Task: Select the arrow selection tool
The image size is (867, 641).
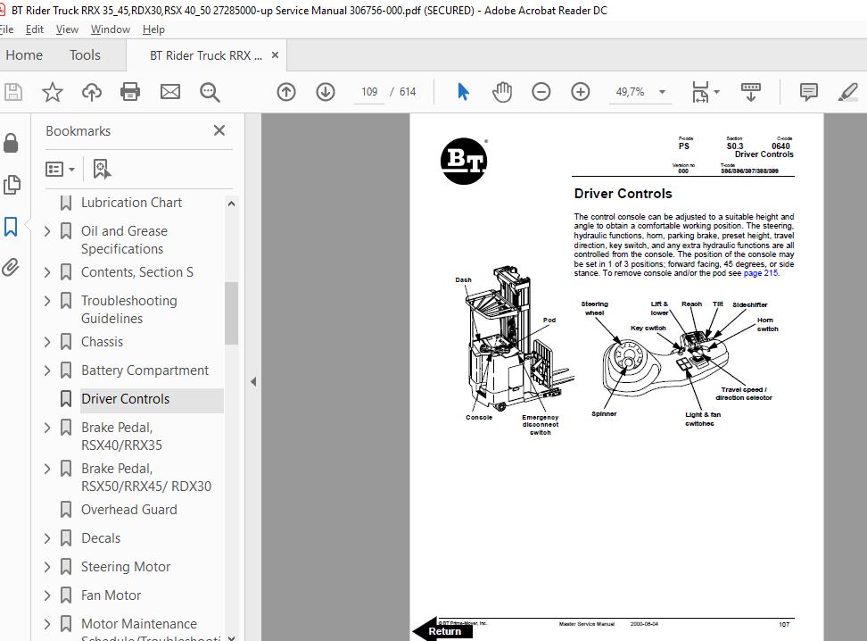Action: tap(463, 92)
